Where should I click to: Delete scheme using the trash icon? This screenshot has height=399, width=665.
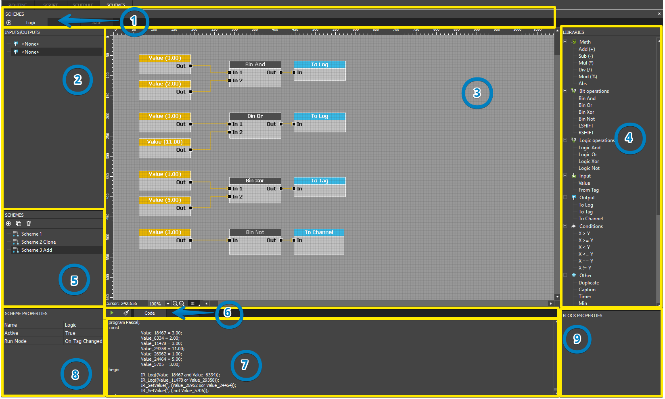point(29,224)
